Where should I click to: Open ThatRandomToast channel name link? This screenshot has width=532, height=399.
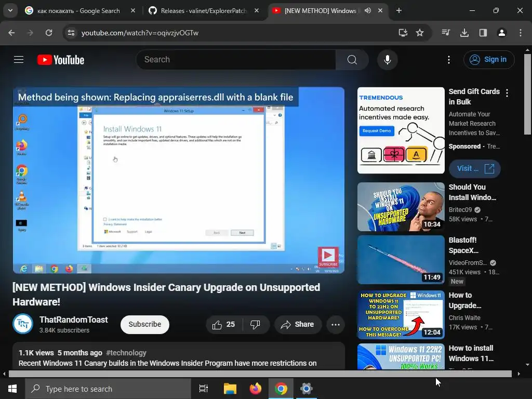coord(74,320)
